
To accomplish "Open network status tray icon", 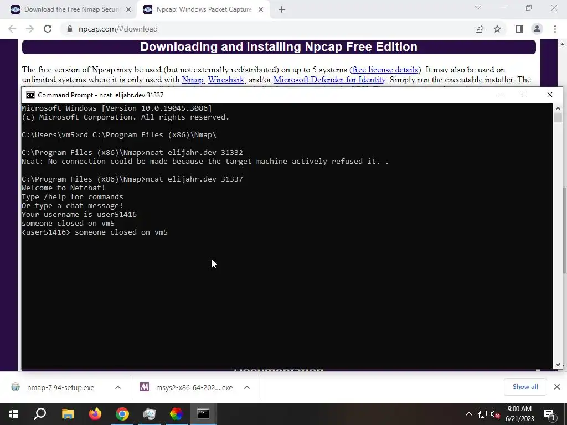I will (x=482, y=414).
